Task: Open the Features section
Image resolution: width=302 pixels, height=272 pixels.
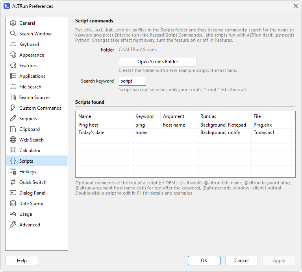Action: pyautogui.click(x=37, y=65)
